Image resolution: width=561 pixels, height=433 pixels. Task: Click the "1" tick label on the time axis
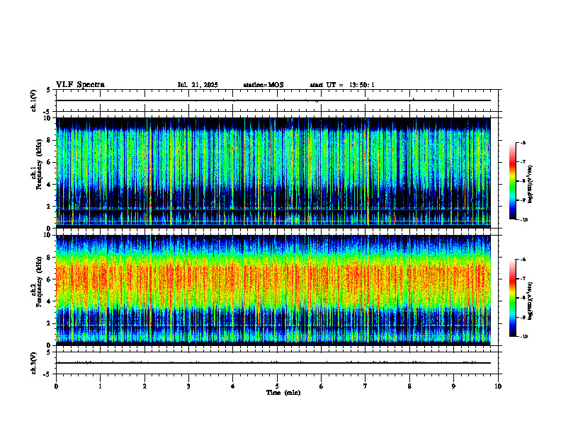pyautogui.click(x=100, y=386)
